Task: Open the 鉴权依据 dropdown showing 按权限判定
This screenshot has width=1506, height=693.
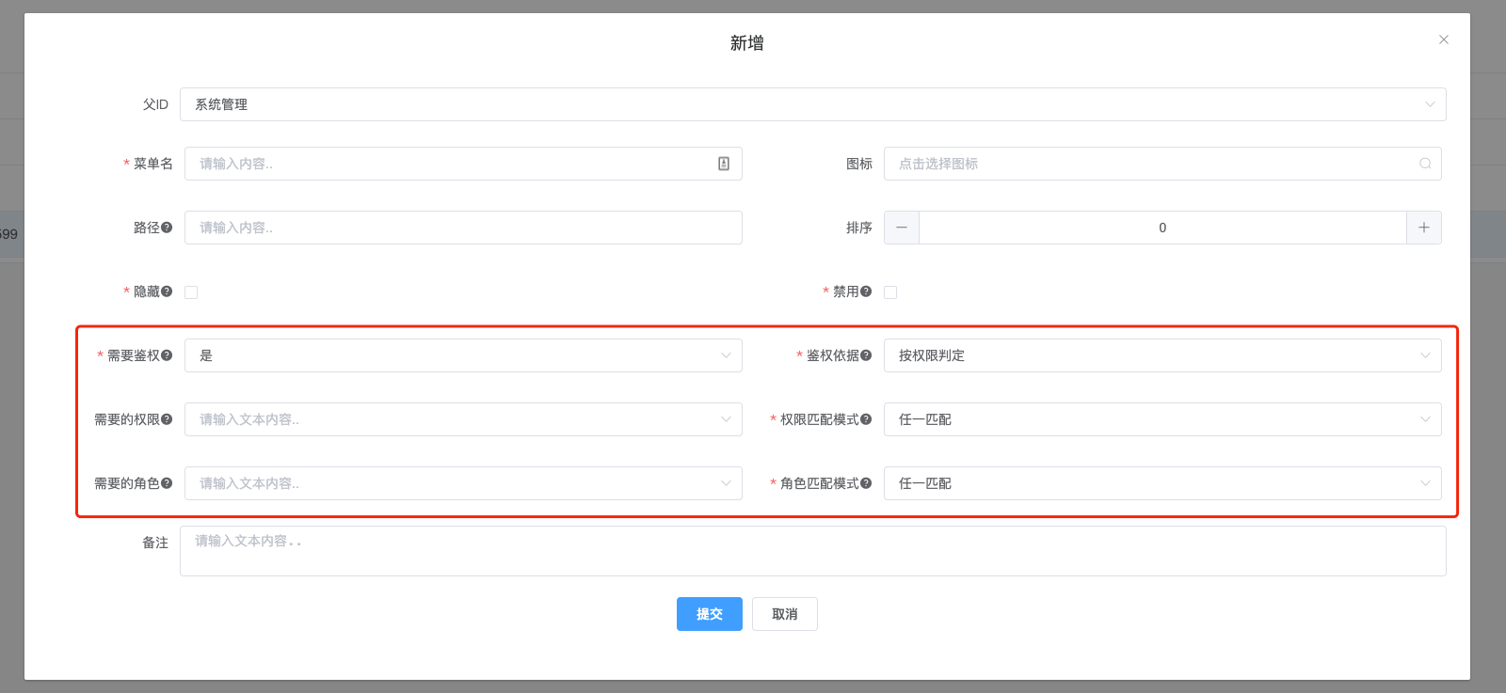Action: click(1162, 355)
